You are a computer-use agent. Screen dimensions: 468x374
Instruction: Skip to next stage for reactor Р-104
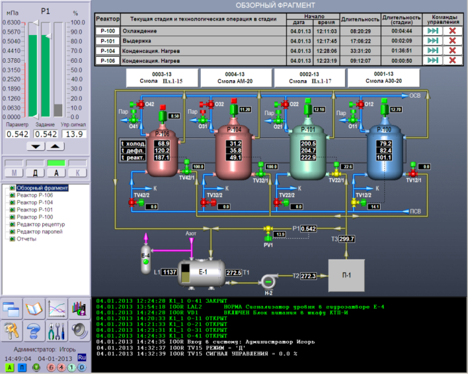pyautogui.click(x=432, y=50)
